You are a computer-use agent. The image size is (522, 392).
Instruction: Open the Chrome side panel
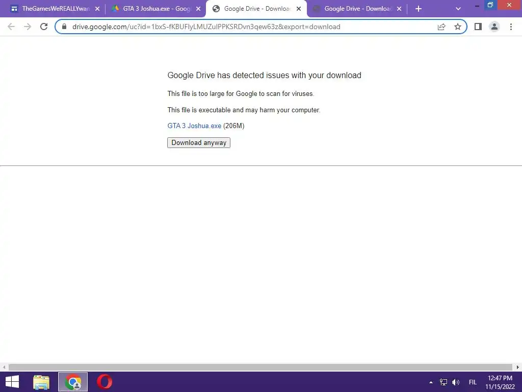click(x=478, y=27)
